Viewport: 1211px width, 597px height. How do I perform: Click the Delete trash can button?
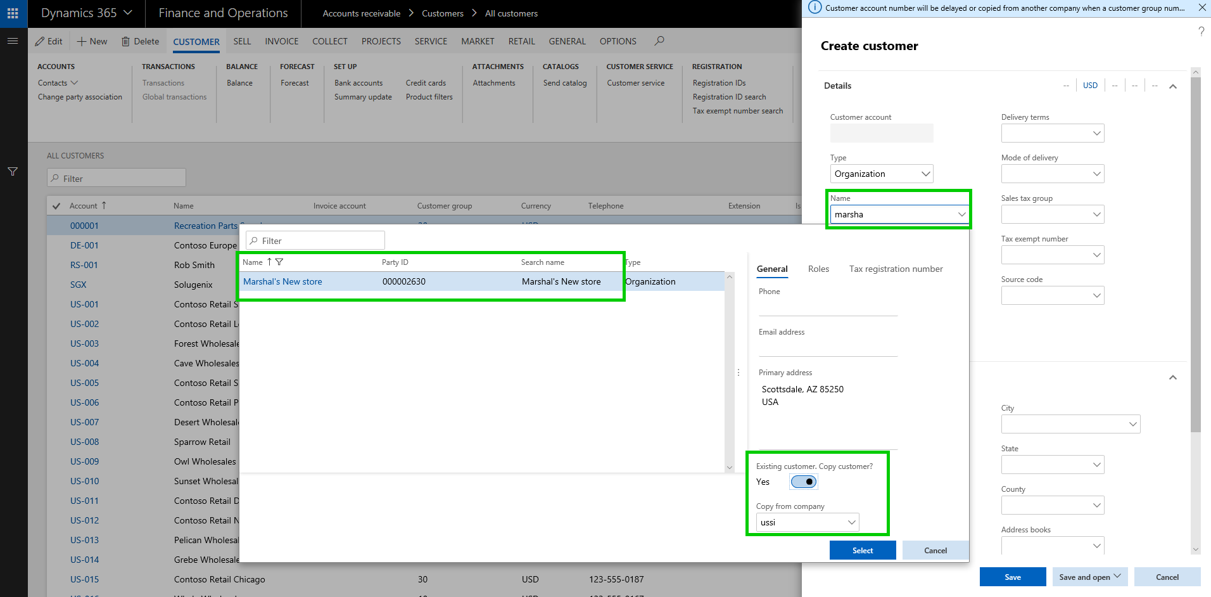point(140,41)
